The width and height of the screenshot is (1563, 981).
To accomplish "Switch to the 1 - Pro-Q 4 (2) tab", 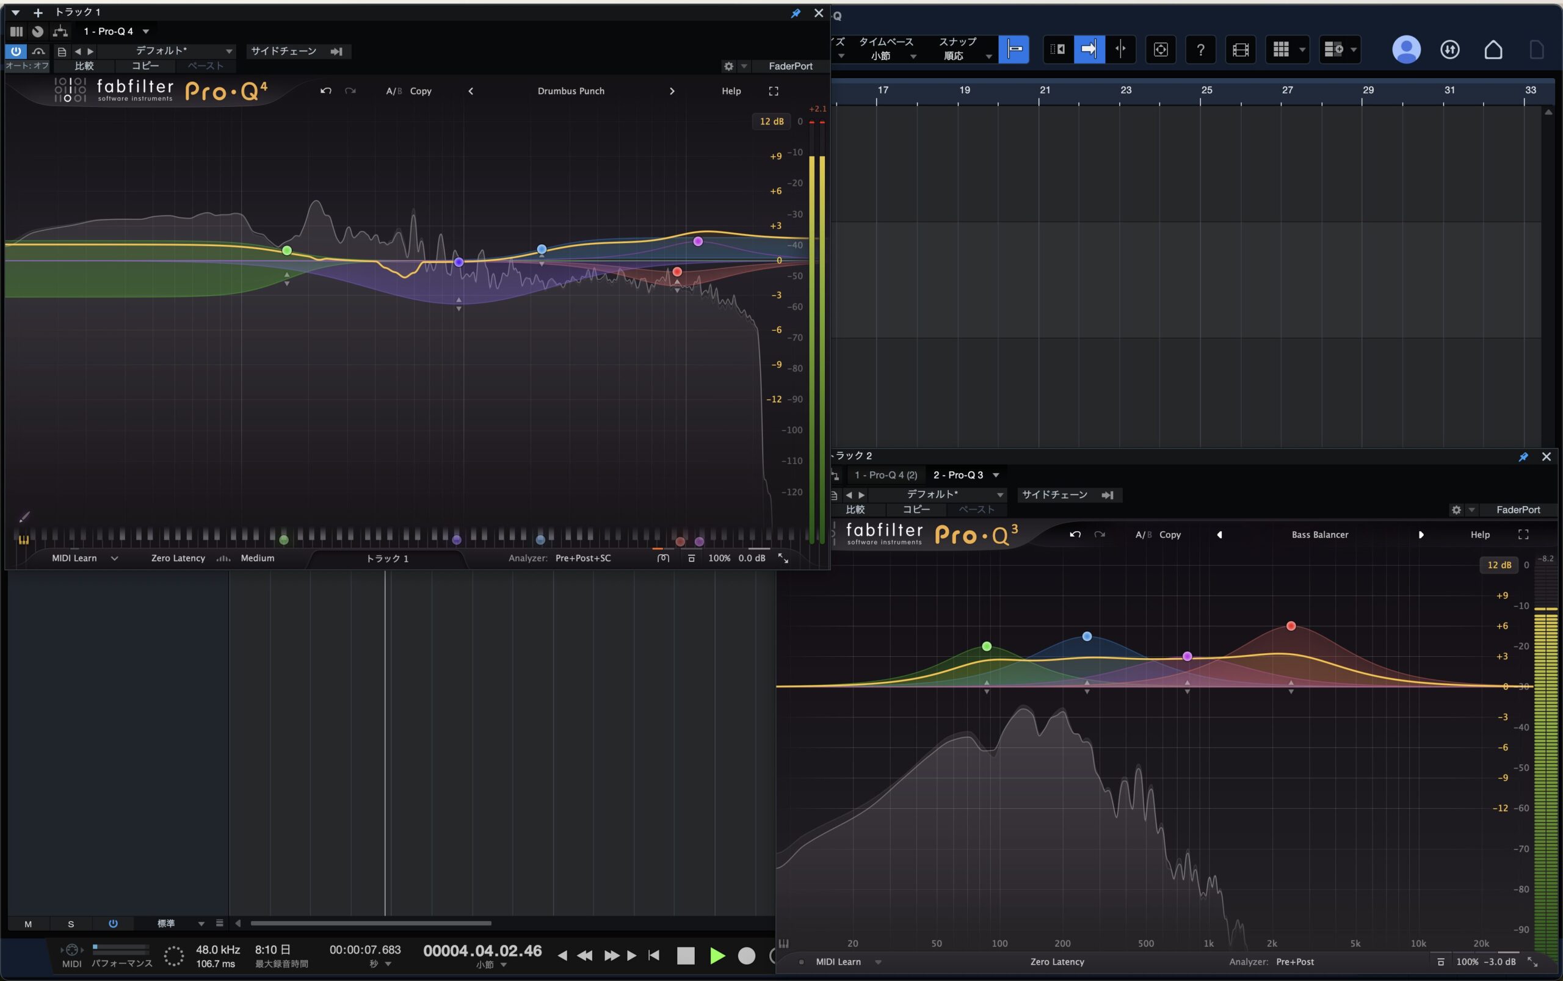I will tap(886, 475).
